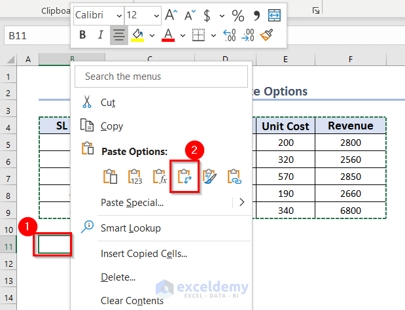Click the cell containing 2850
Screen dimensions: 405x310
[351, 177]
